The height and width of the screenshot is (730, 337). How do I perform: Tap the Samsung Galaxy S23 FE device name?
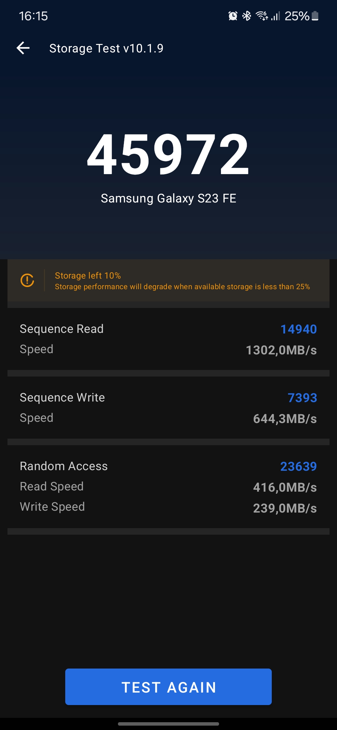pos(168,198)
